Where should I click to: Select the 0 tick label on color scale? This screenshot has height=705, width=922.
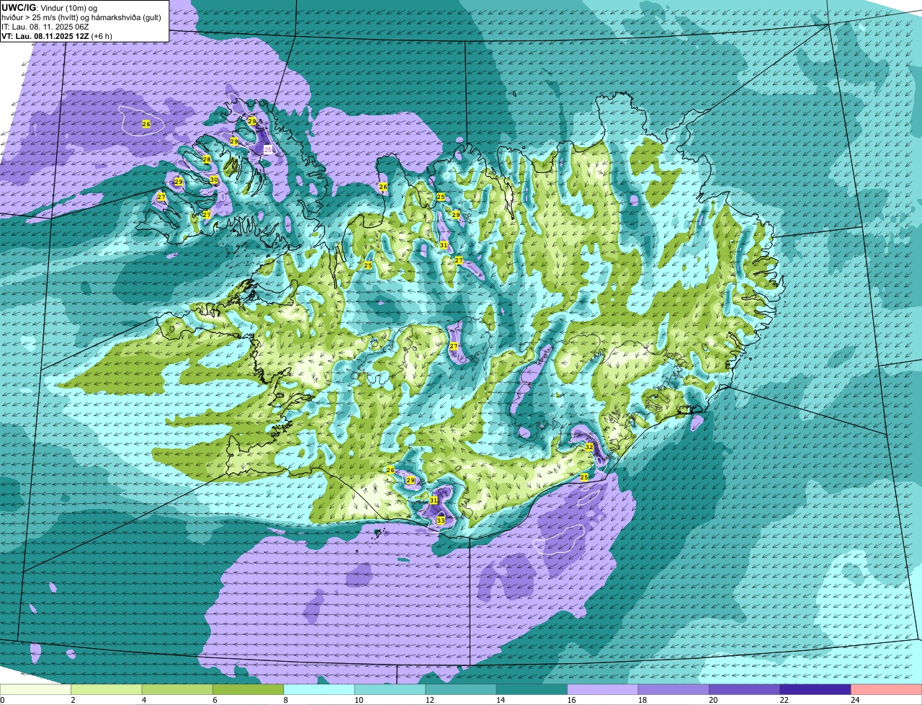pyautogui.click(x=3, y=700)
